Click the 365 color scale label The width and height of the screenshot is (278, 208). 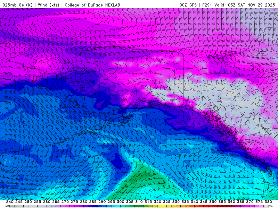(240, 202)
